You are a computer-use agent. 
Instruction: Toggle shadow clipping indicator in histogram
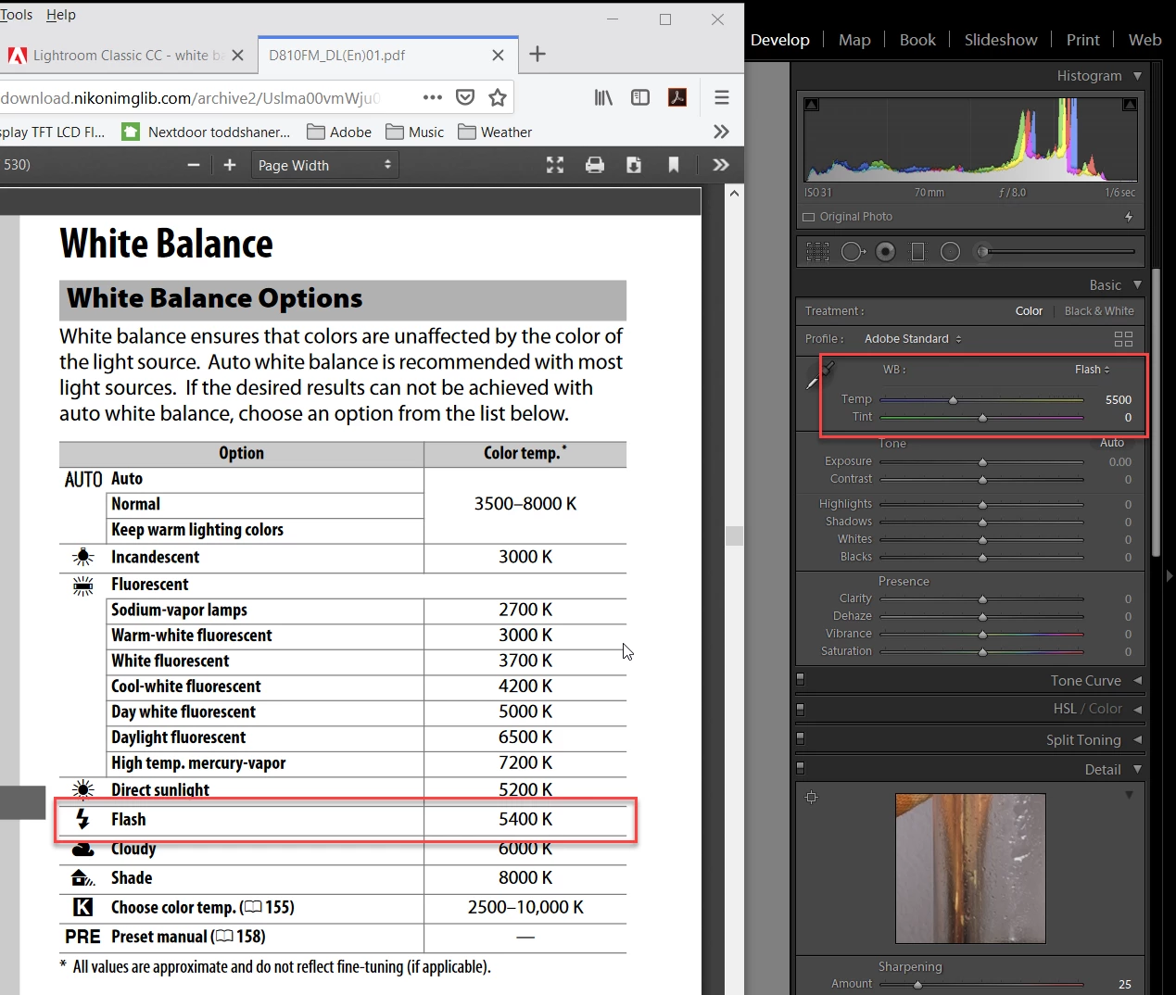click(812, 105)
